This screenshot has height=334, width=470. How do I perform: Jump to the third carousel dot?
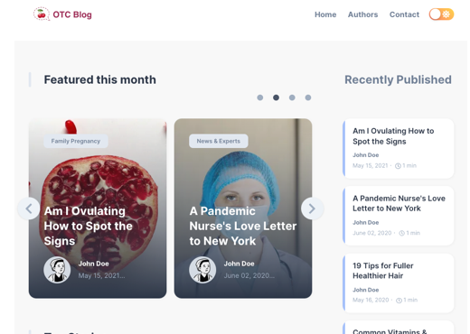pyautogui.click(x=292, y=97)
